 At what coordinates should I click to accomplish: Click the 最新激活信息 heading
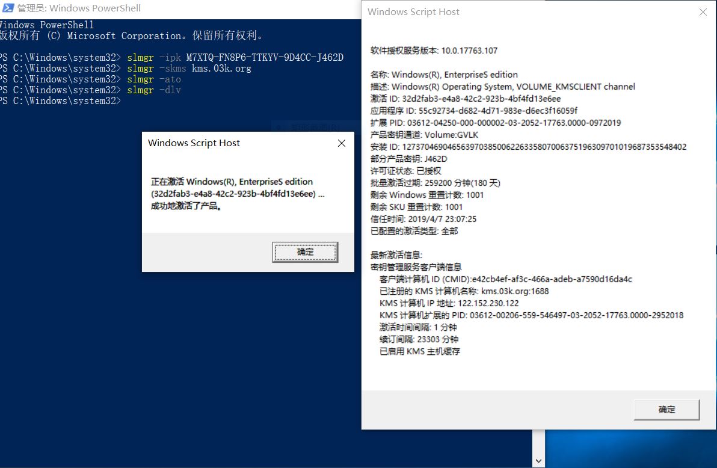(396, 255)
